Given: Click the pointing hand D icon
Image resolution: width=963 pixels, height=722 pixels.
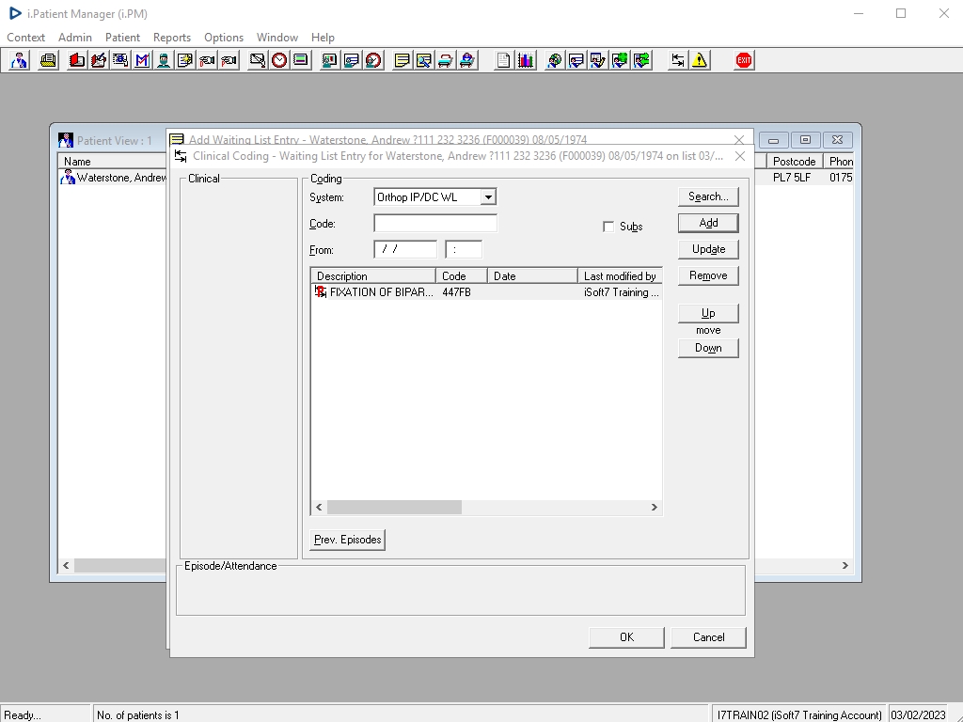Looking at the screenshot, I should (x=207, y=60).
